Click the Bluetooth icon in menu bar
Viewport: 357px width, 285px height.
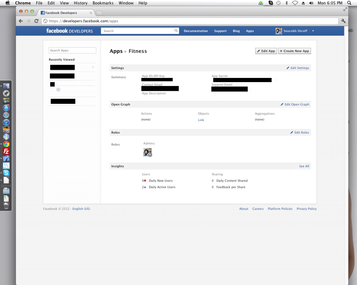[287, 3]
